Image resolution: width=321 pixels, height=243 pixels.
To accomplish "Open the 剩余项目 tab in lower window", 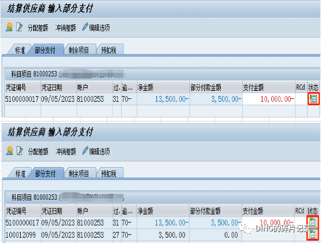I will click(79, 174).
